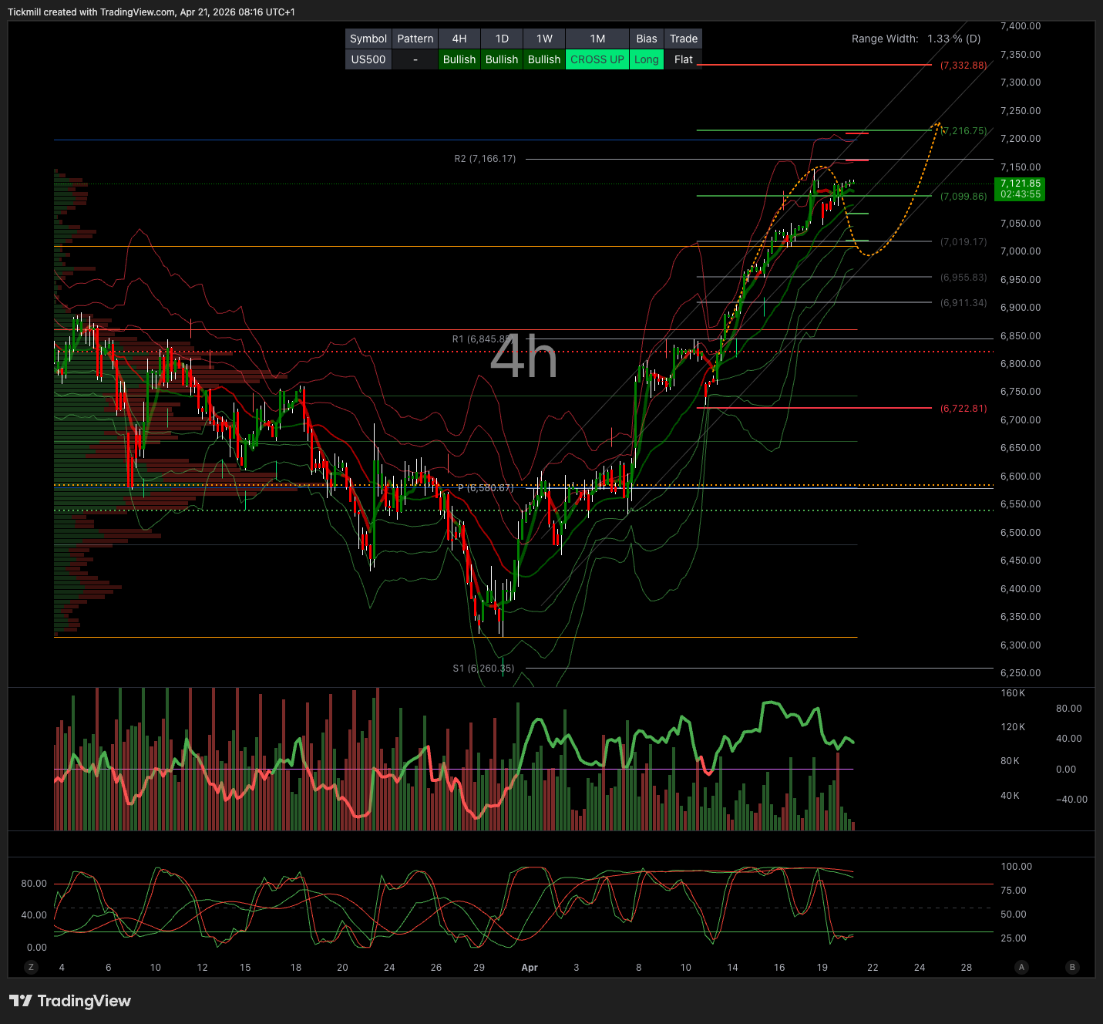Click the Symbol column header
The width and height of the screenshot is (1103, 1024).
point(368,39)
